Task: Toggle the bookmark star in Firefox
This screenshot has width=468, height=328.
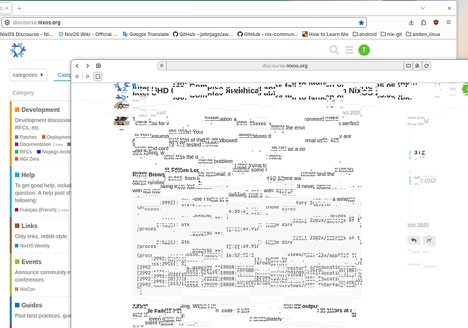Action: (x=361, y=22)
